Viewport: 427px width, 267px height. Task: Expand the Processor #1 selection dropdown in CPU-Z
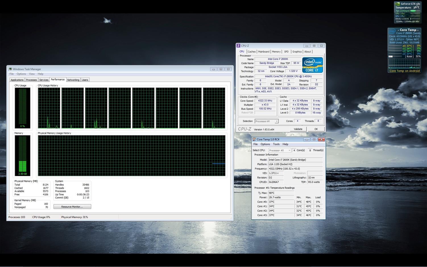tap(267, 121)
